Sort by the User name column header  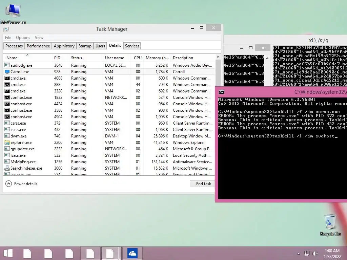tap(117, 58)
